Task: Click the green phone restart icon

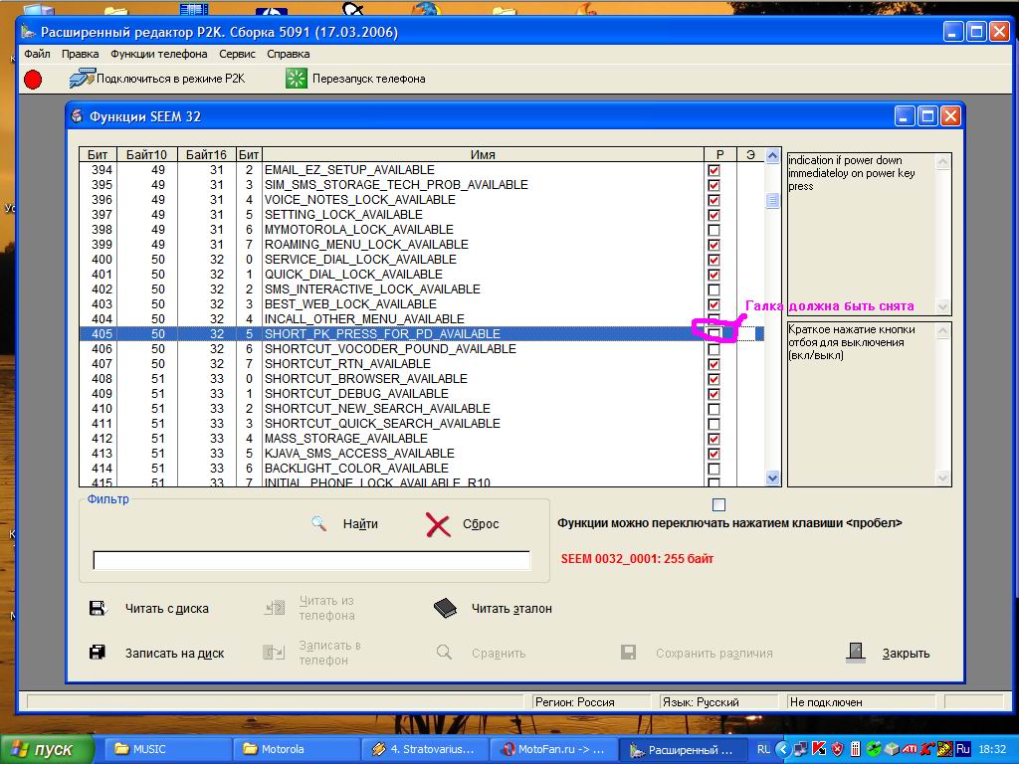Action: click(x=297, y=79)
